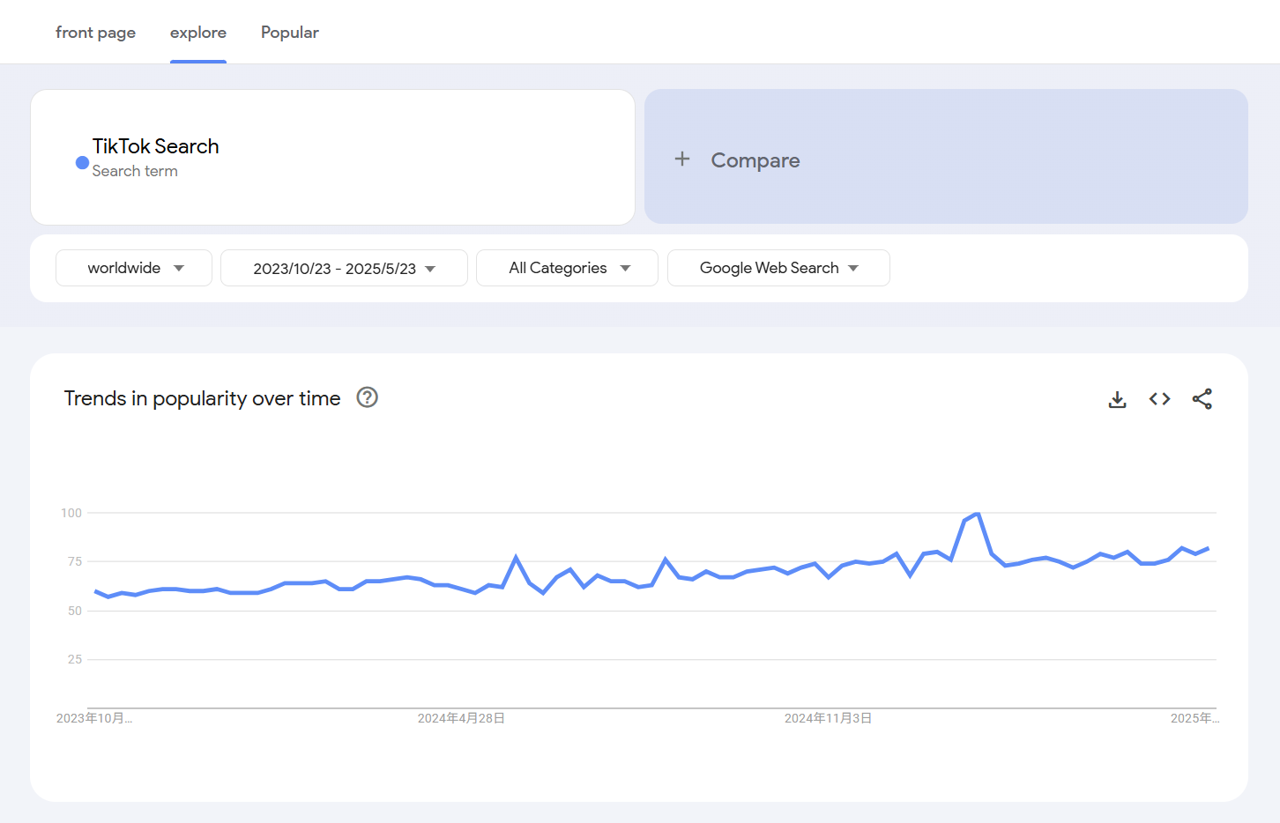This screenshot has width=1280, height=823.
Task: Expand the All Categories dropdown
Action: click(x=567, y=268)
